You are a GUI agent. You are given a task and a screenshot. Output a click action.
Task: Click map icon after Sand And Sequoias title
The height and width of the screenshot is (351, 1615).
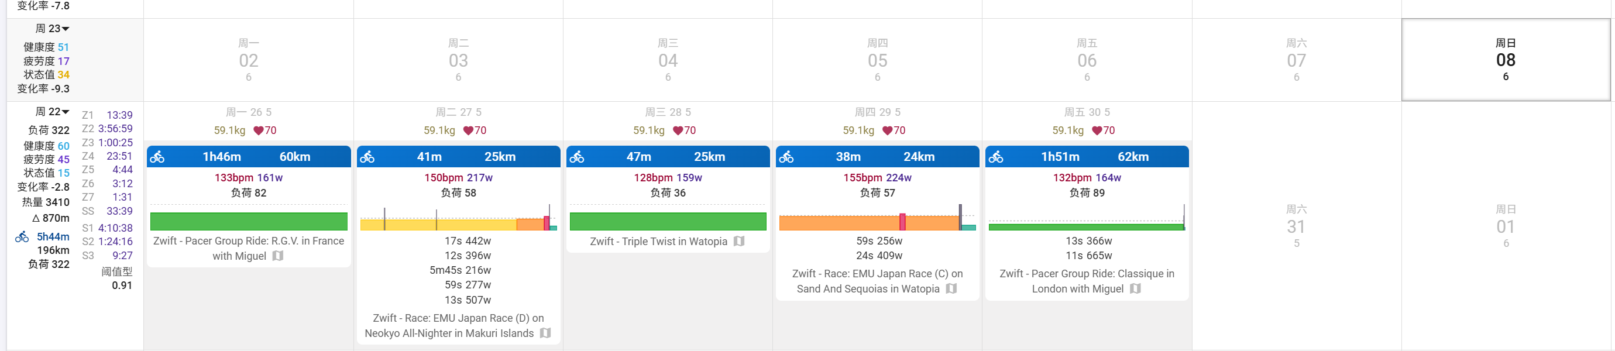[x=951, y=289]
